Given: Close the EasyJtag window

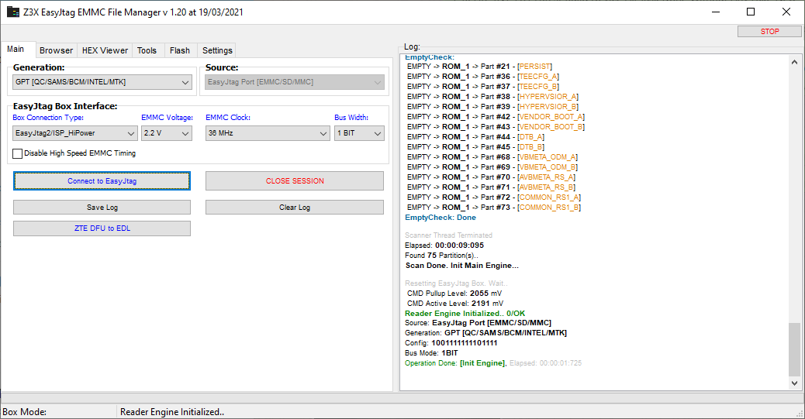Looking at the screenshot, I should pyautogui.click(x=786, y=12).
